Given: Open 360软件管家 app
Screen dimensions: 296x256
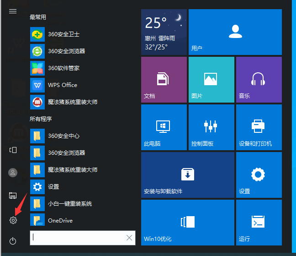Looking at the screenshot, I should tap(55, 68).
